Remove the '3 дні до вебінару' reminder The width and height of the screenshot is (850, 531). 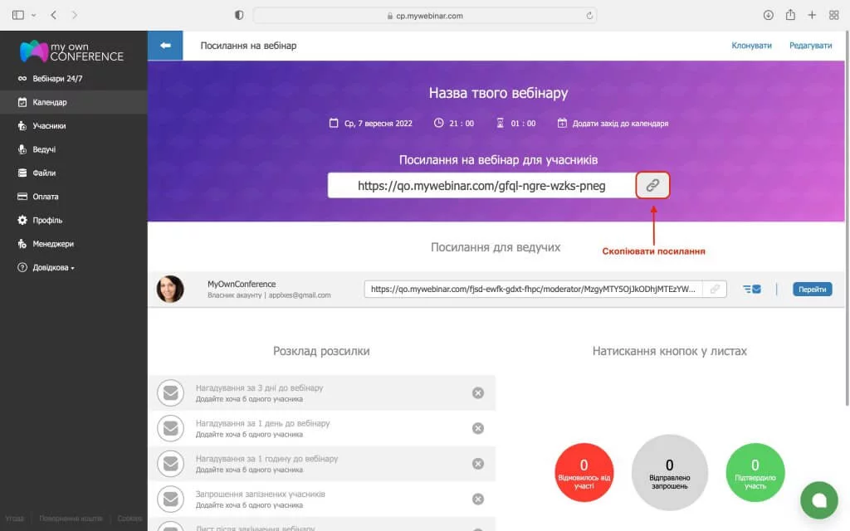477,392
